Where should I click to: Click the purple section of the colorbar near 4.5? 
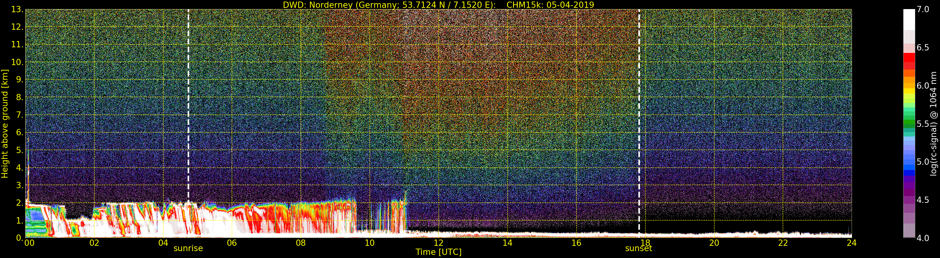(x=909, y=200)
